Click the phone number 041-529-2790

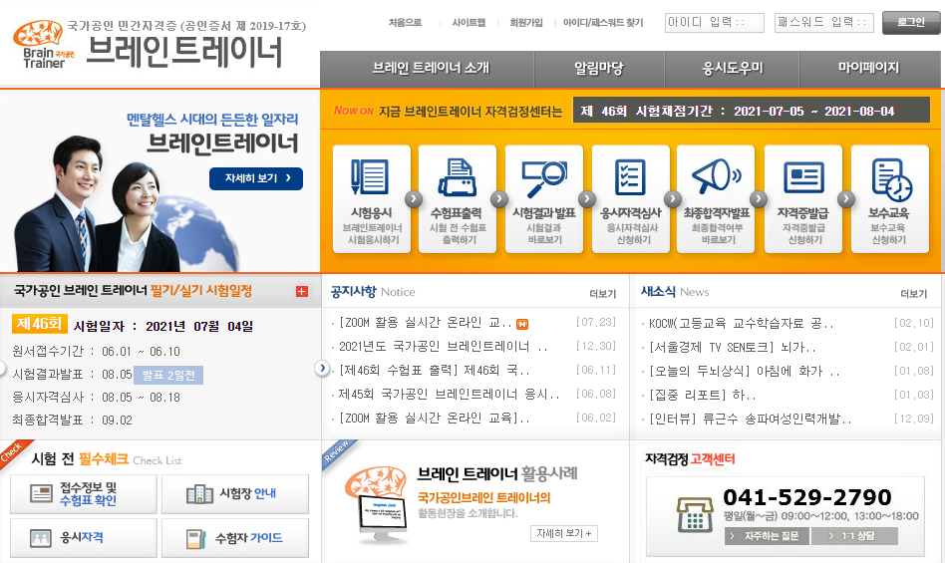(x=807, y=497)
